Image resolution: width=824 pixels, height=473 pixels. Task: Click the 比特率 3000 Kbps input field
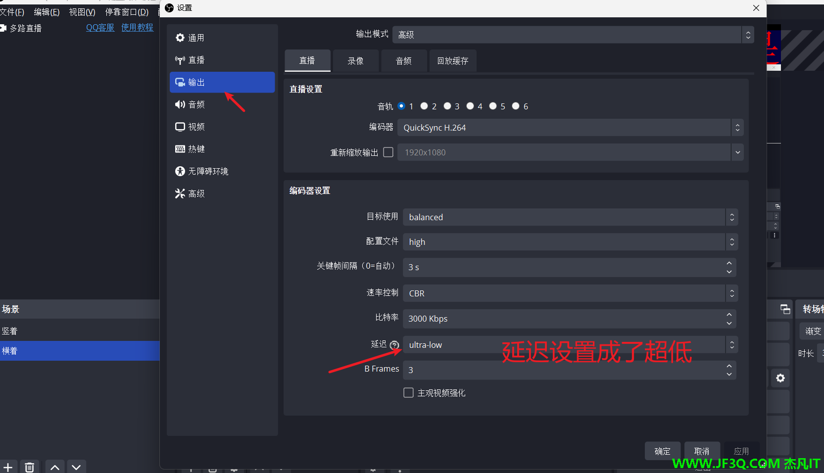click(x=564, y=319)
